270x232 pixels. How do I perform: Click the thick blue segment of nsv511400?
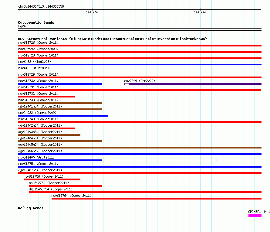tap(60, 160)
